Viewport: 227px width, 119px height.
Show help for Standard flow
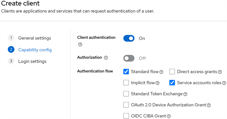tap(161, 72)
